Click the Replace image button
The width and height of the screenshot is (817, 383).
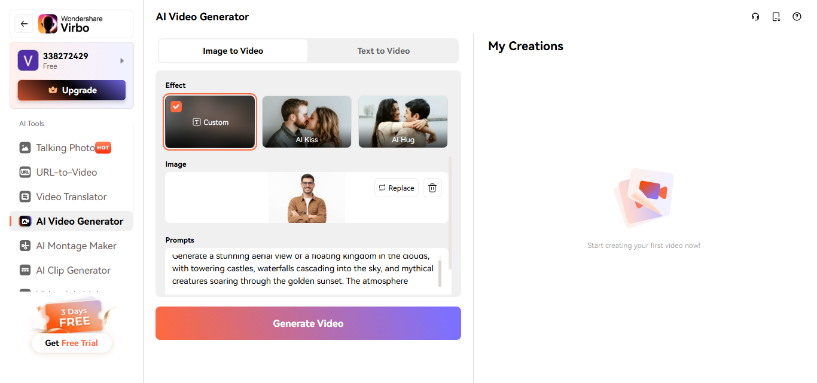396,188
